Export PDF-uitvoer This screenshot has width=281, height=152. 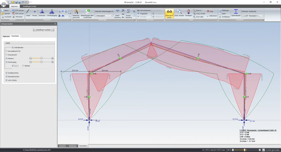point(18,13)
